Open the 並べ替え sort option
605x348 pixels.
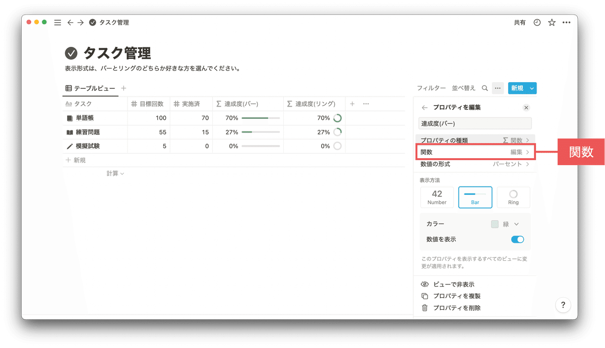click(x=463, y=88)
